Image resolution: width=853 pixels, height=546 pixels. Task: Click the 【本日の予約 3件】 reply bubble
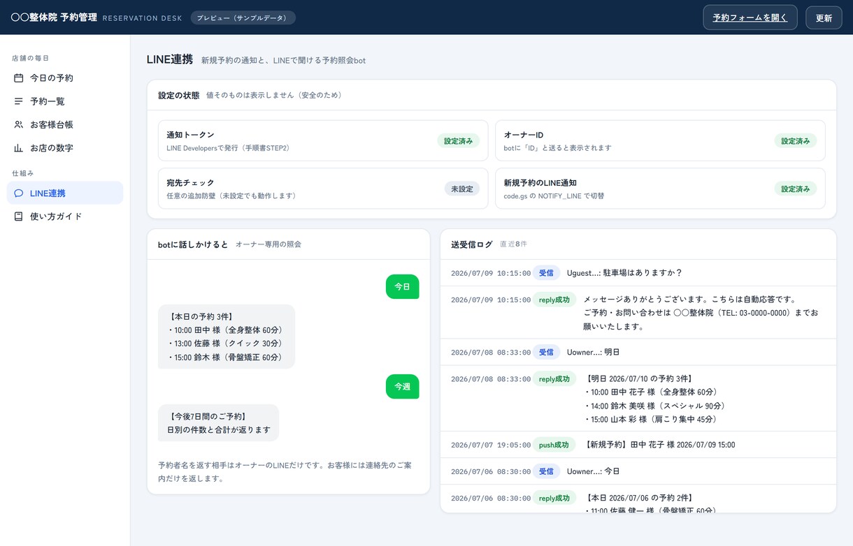pos(227,337)
